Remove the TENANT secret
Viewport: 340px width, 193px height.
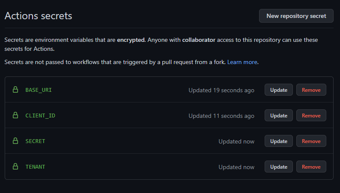(311, 167)
